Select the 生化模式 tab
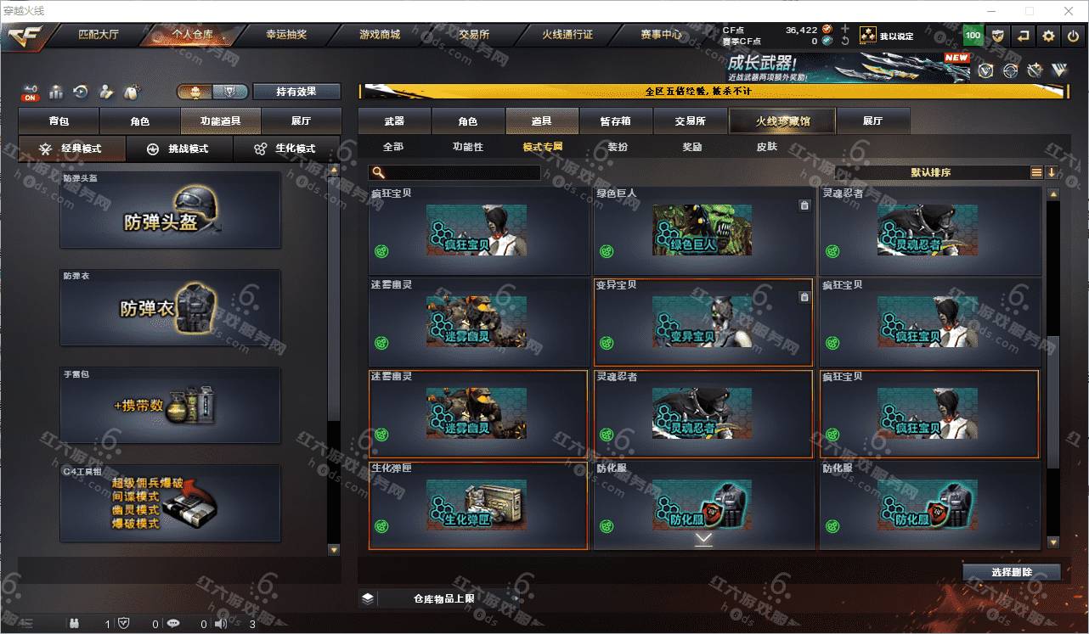This screenshot has width=1089, height=634. coord(285,149)
